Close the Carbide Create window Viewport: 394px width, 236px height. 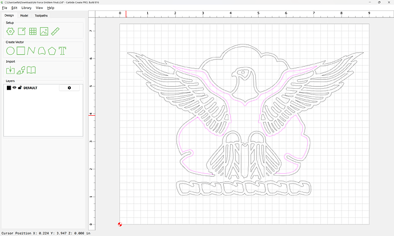[x=389, y=2]
